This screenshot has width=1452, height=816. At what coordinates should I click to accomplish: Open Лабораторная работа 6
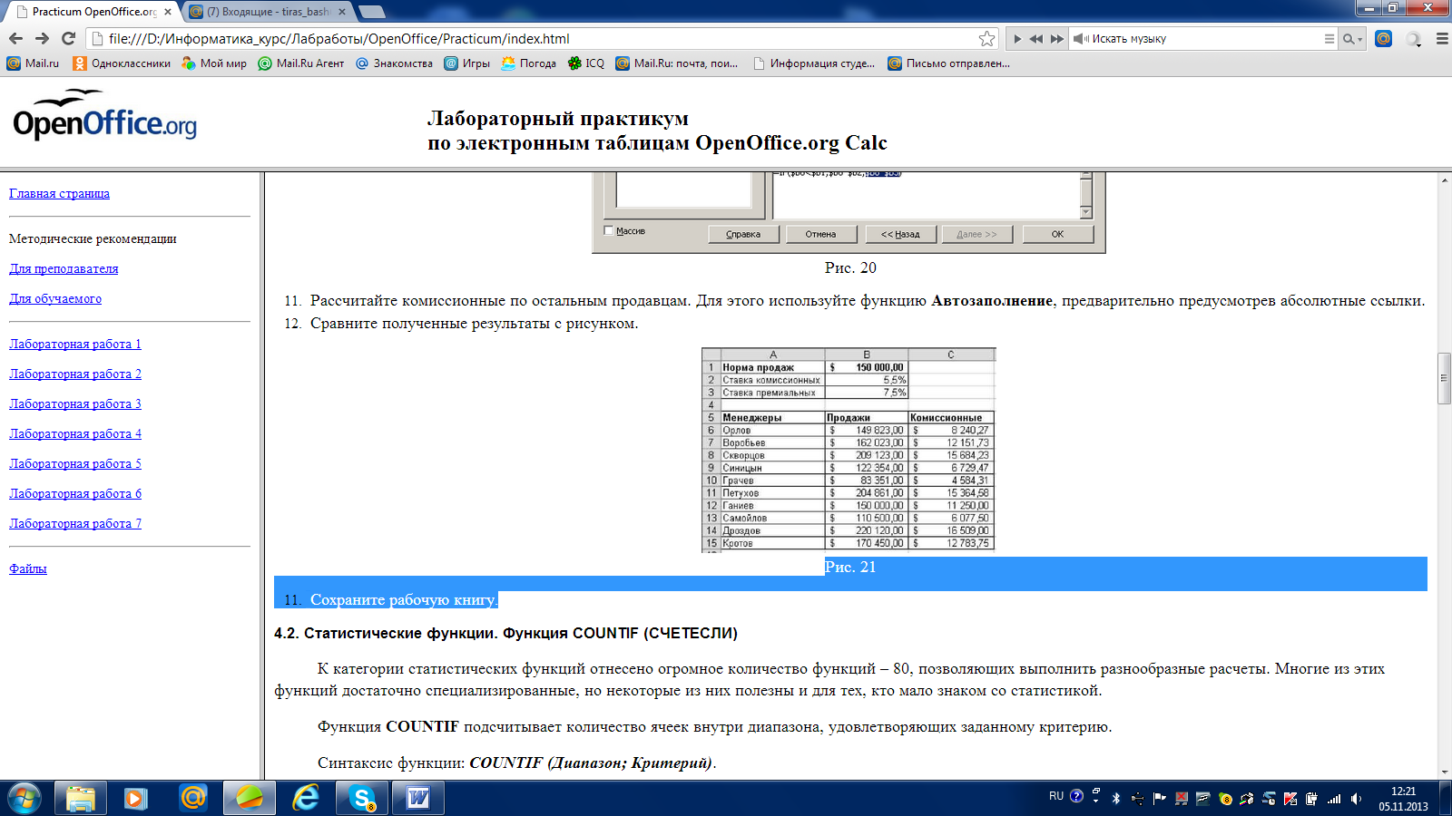coord(75,493)
